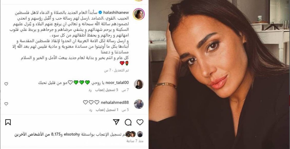Image resolution: width=290 pixels, height=149 pixels.
Task: View 1 like on nehalahmed88's comment
Action: (x=107, y=110)
